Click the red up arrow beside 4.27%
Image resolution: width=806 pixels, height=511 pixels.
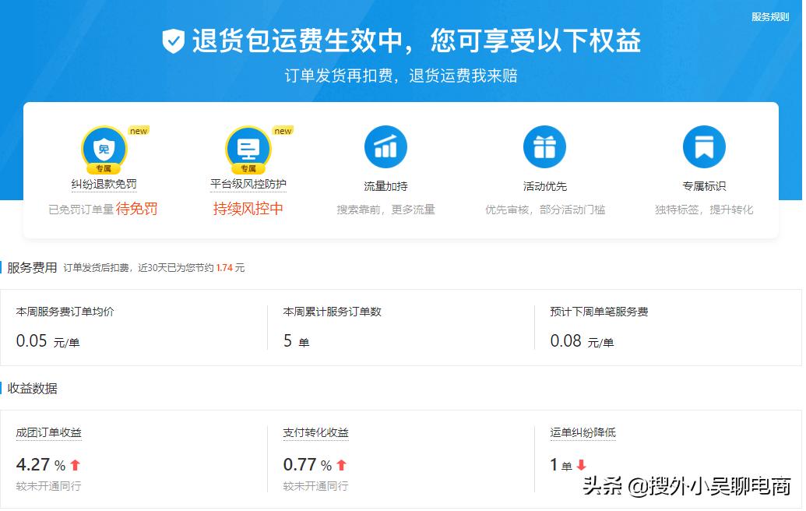pos(74,463)
